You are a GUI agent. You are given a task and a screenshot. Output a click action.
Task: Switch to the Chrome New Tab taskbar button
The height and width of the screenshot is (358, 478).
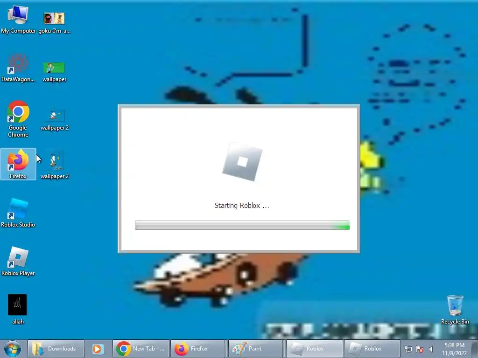pos(141,349)
